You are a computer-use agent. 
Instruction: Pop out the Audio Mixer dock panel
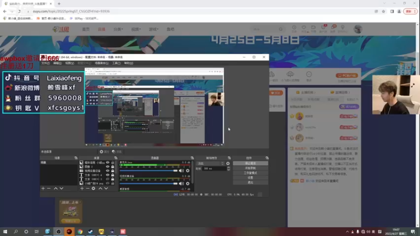pyautogui.click(x=192, y=158)
